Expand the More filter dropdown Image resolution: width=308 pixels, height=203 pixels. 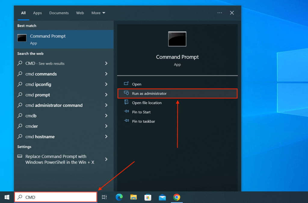[x=98, y=13]
